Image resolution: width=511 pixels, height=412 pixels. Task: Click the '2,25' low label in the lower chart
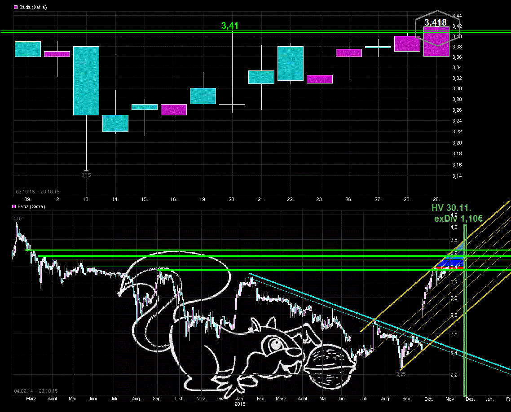pyautogui.click(x=401, y=374)
